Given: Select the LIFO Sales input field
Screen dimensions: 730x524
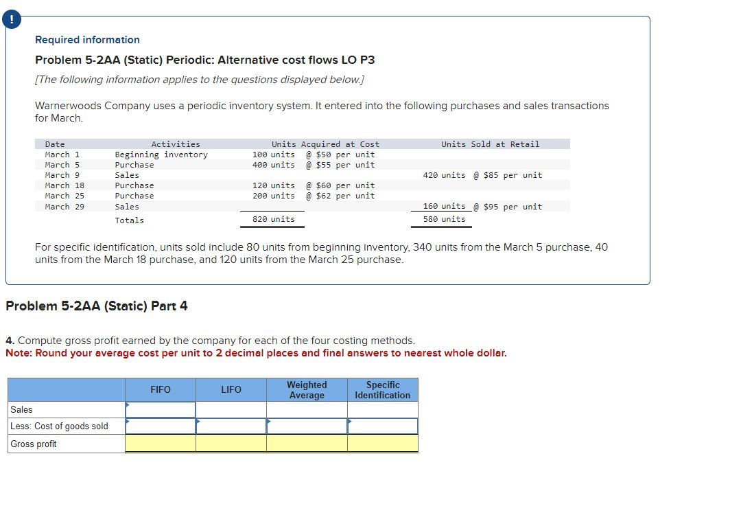Looking at the screenshot, I should (231, 409).
